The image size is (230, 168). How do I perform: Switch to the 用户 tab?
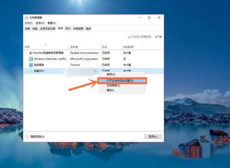pyautogui.click(x=68, y=29)
